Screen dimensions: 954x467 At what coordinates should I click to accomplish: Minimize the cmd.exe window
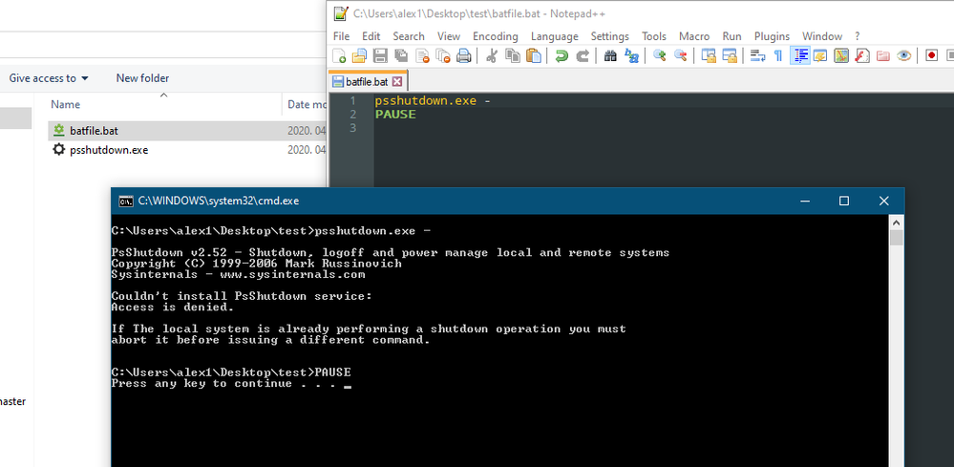point(806,201)
